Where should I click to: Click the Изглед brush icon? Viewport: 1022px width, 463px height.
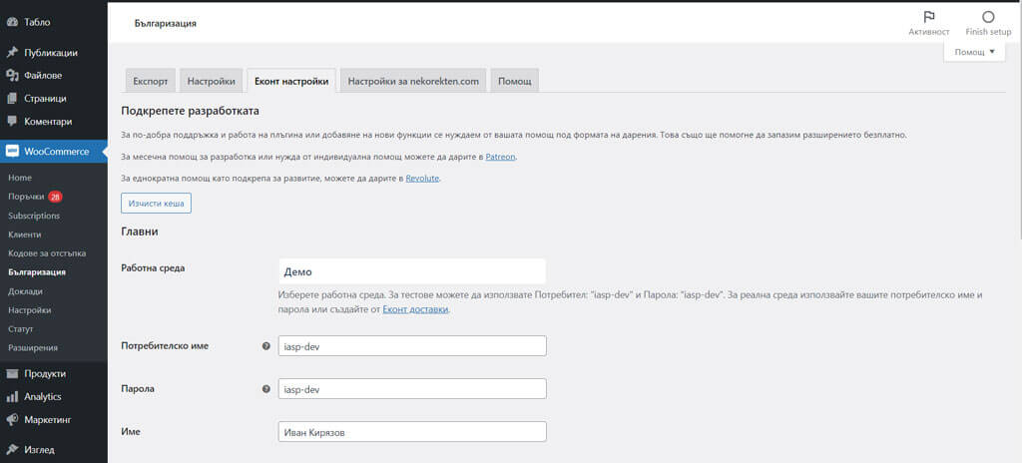[12, 449]
